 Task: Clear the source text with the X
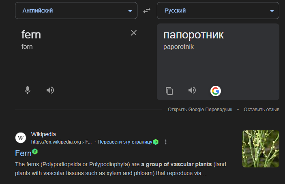coord(134,33)
